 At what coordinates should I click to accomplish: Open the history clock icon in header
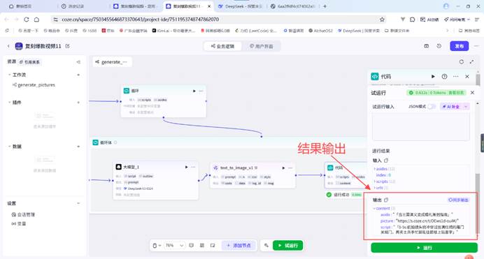[x=439, y=46]
